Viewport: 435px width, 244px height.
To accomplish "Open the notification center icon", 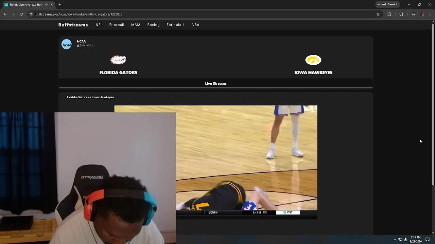I will [x=428, y=240].
